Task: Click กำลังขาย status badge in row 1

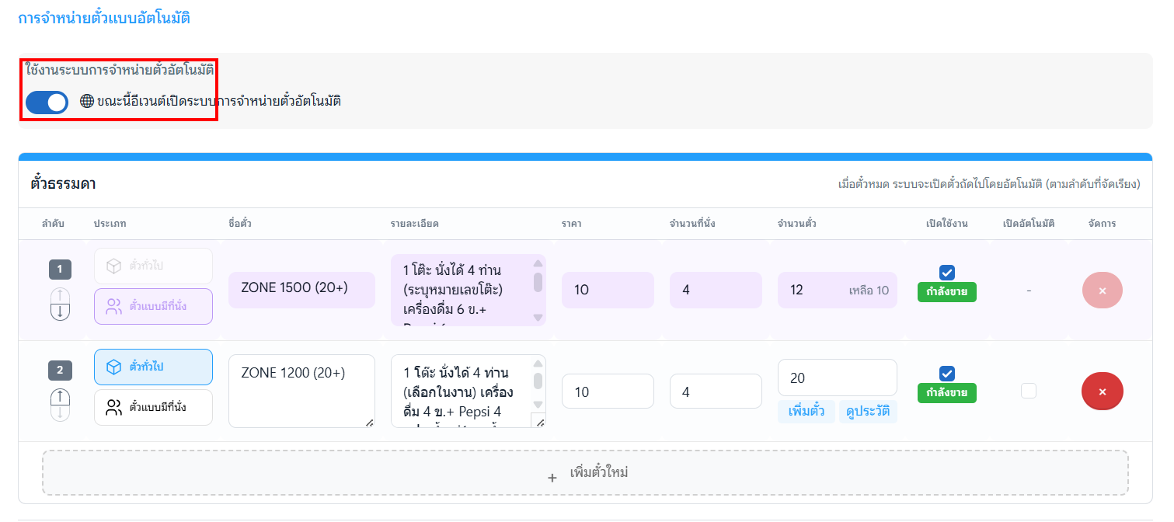Action: [946, 292]
